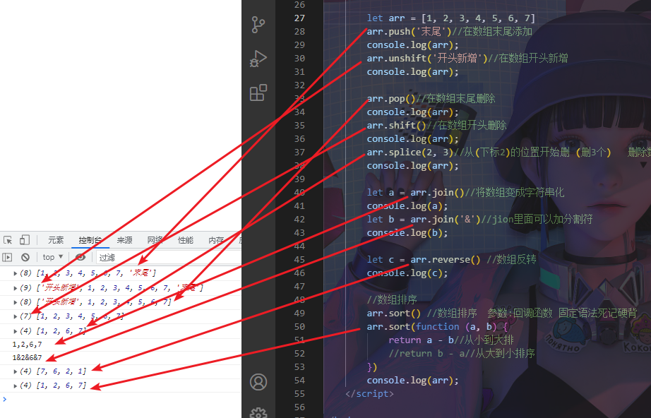This screenshot has width=651, height=418.
Task: Click the arr.sort() code on line 49
Action: pyautogui.click(x=393, y=313)
